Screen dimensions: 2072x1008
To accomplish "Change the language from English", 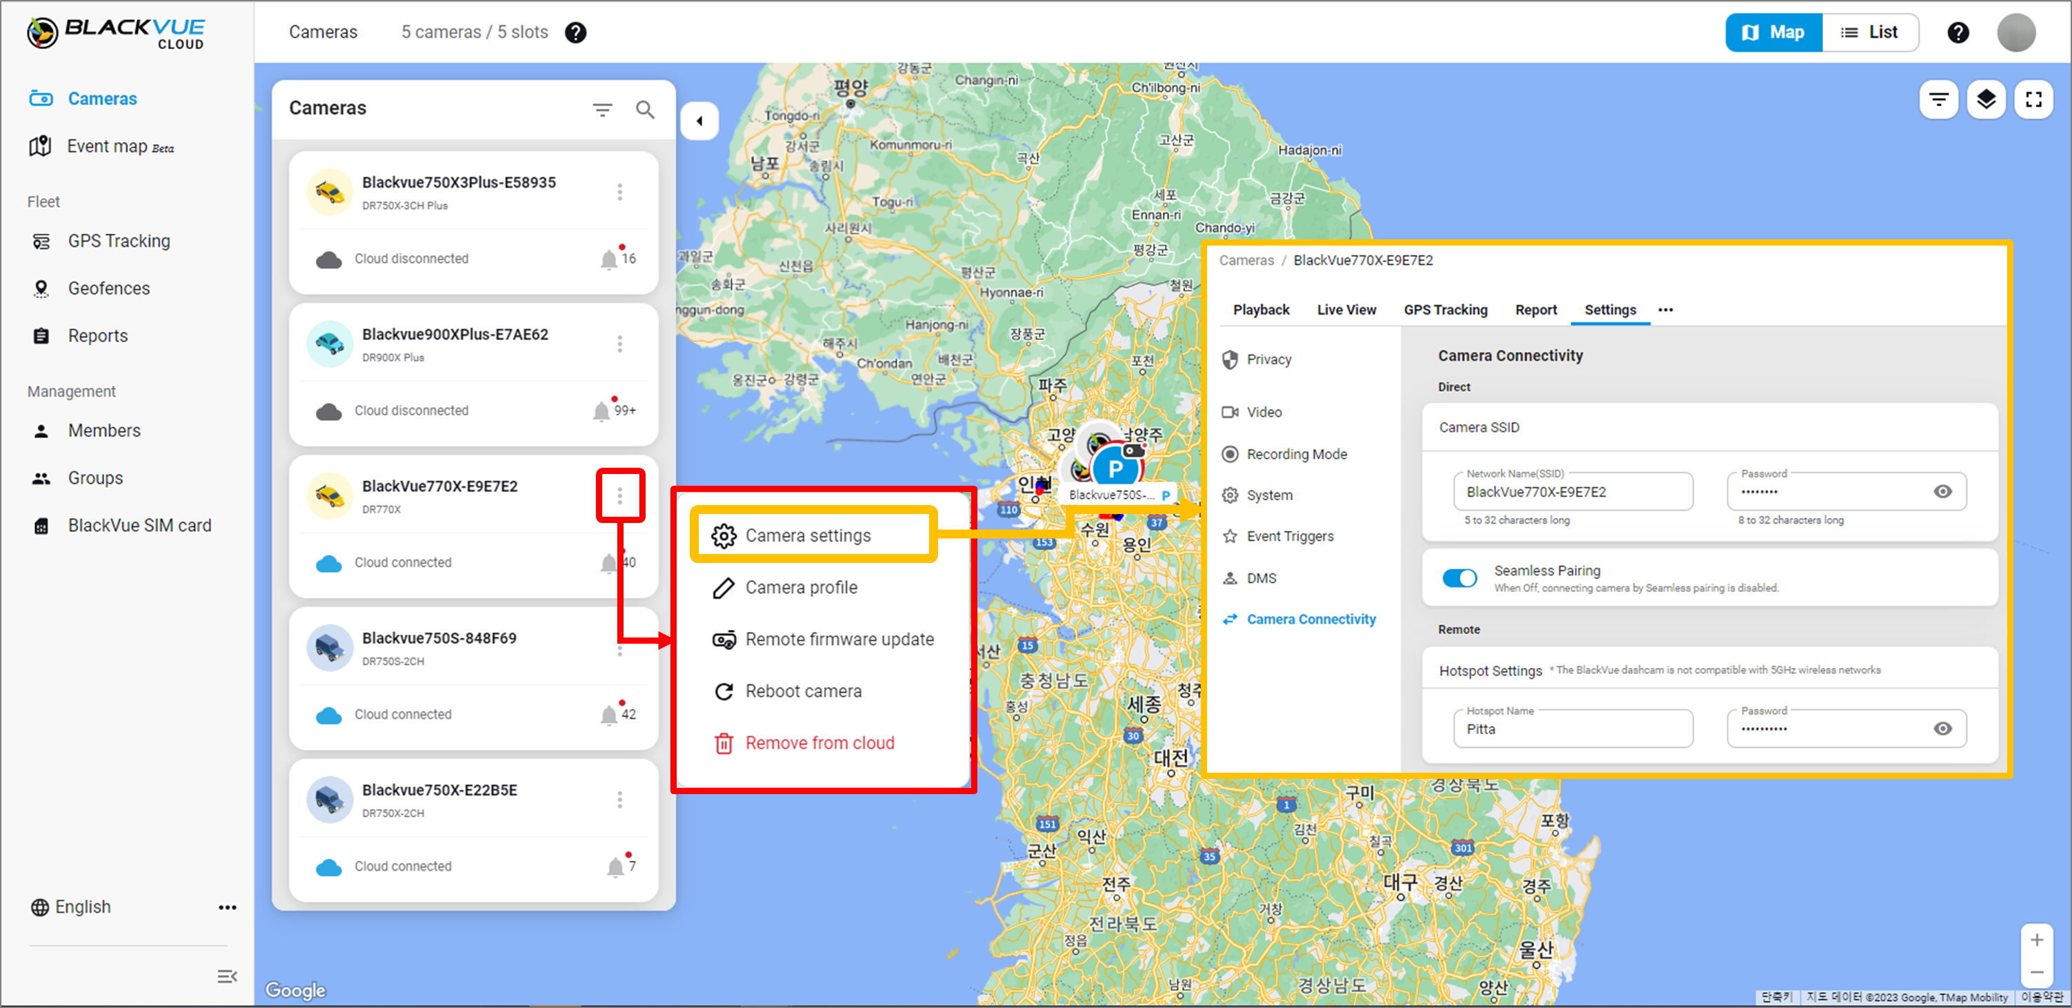I will pos(71,907).
